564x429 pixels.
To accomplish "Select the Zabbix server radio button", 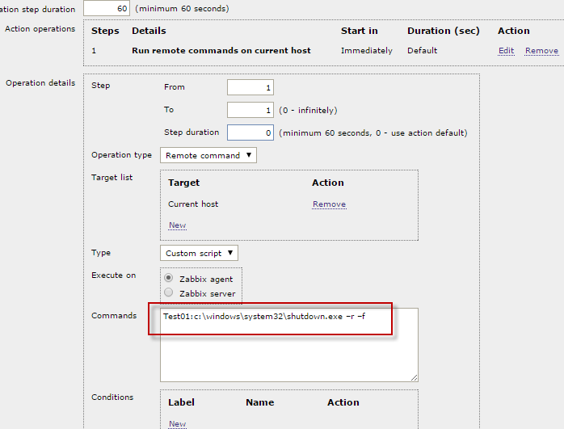I will coord(168,292).
